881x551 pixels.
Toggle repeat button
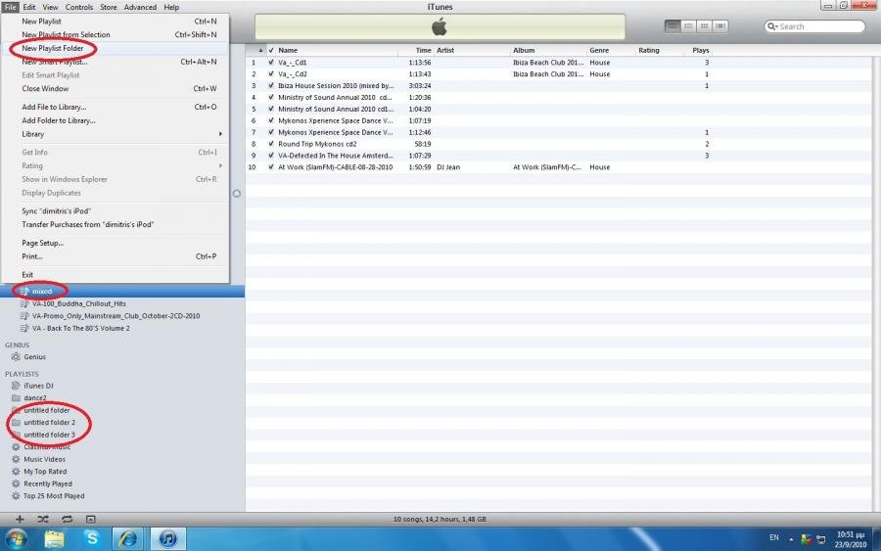pyautogui.click(x=67, y=520)
